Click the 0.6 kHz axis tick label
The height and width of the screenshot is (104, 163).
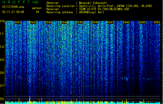2,99
